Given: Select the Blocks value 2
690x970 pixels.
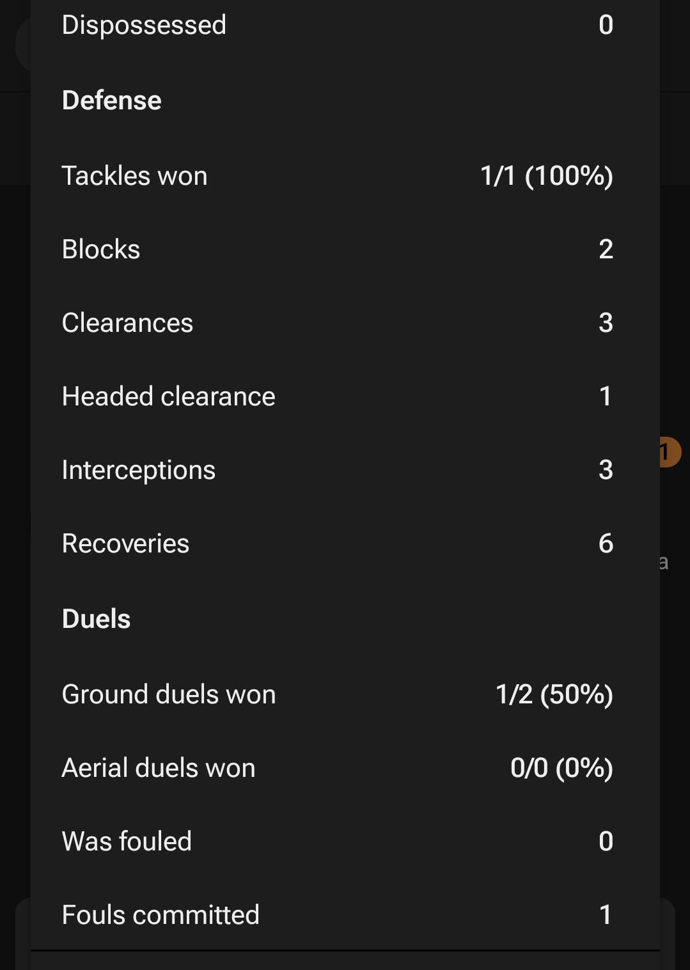Looking at the screenshot, I should tap(606, 249).
